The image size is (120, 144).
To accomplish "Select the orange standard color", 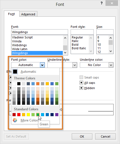I will click(x=23, y=114).
